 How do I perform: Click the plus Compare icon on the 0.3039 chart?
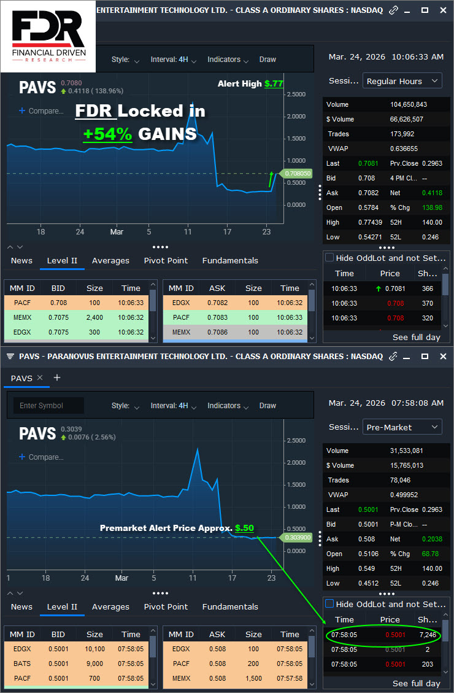(x=22, y=457)
